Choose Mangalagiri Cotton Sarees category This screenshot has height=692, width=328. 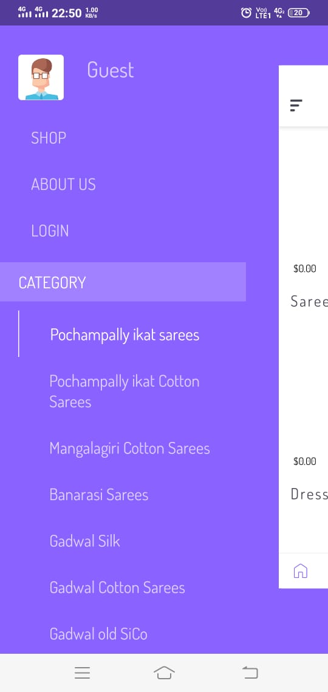pos(130,449)
